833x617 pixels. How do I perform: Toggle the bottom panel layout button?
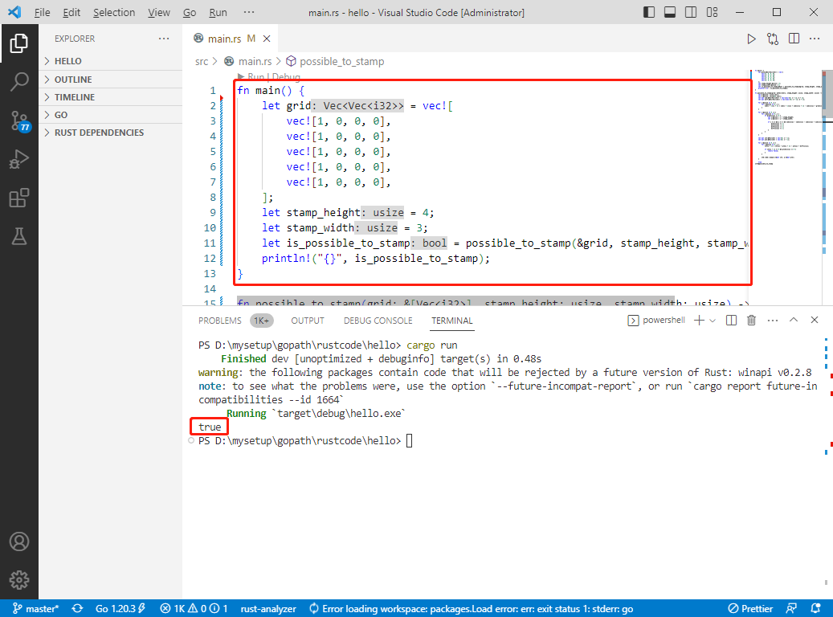[670, 12]
